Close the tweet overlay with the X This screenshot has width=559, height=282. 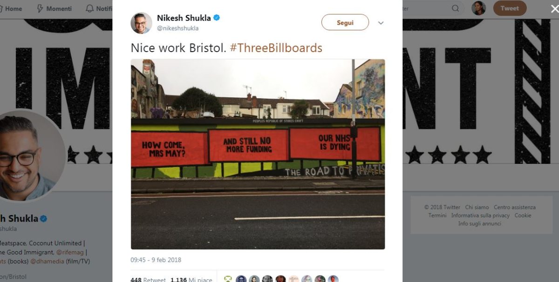click(x=554, y=8)
